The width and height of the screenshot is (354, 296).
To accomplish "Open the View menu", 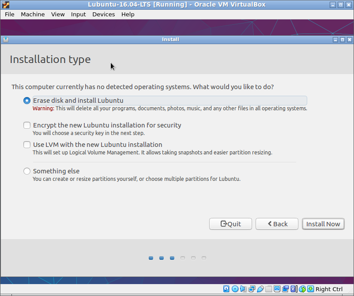I will pos(58,15).
